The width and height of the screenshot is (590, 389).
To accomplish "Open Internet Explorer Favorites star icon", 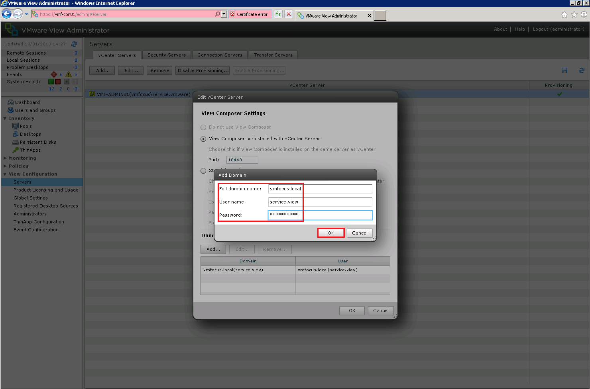I will point(574,15).
